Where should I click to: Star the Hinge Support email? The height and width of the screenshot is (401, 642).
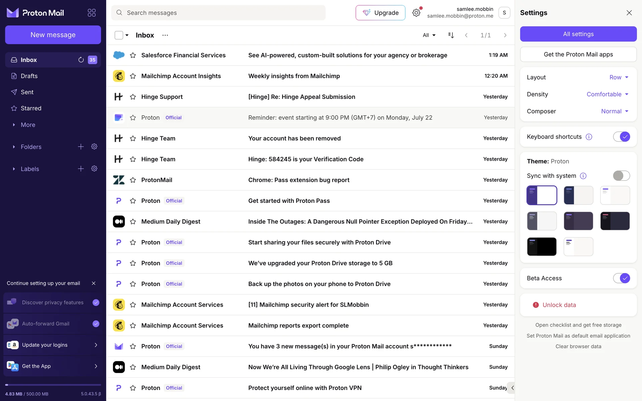133,97
